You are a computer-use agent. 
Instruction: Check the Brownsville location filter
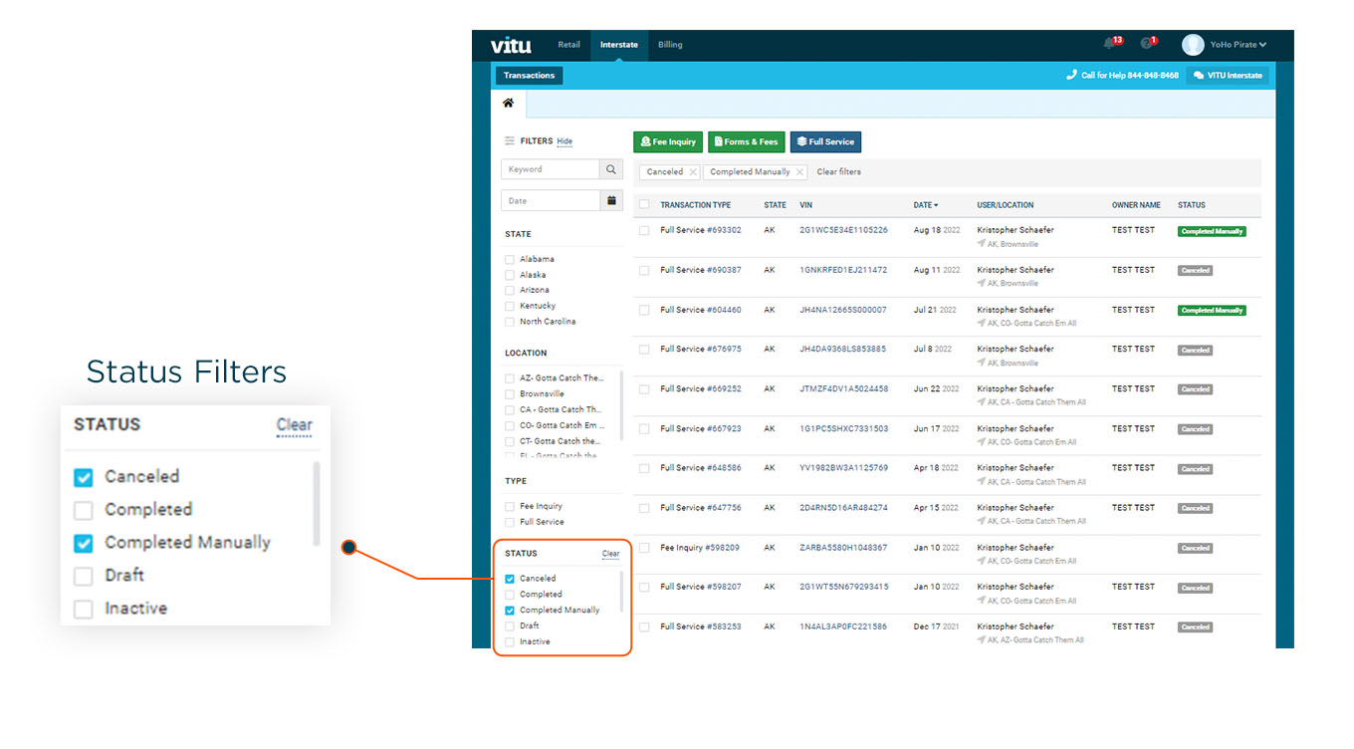[x=510, y=394]
